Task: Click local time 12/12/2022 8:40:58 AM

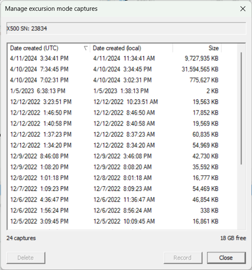Action: [124, 124]
